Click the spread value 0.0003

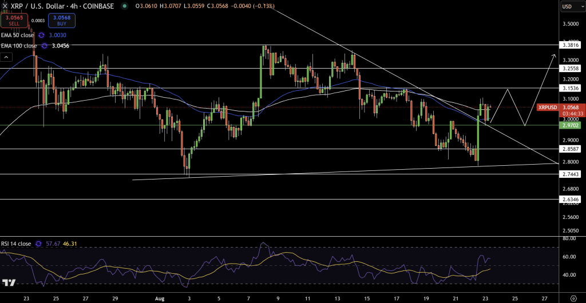(38, 21)
